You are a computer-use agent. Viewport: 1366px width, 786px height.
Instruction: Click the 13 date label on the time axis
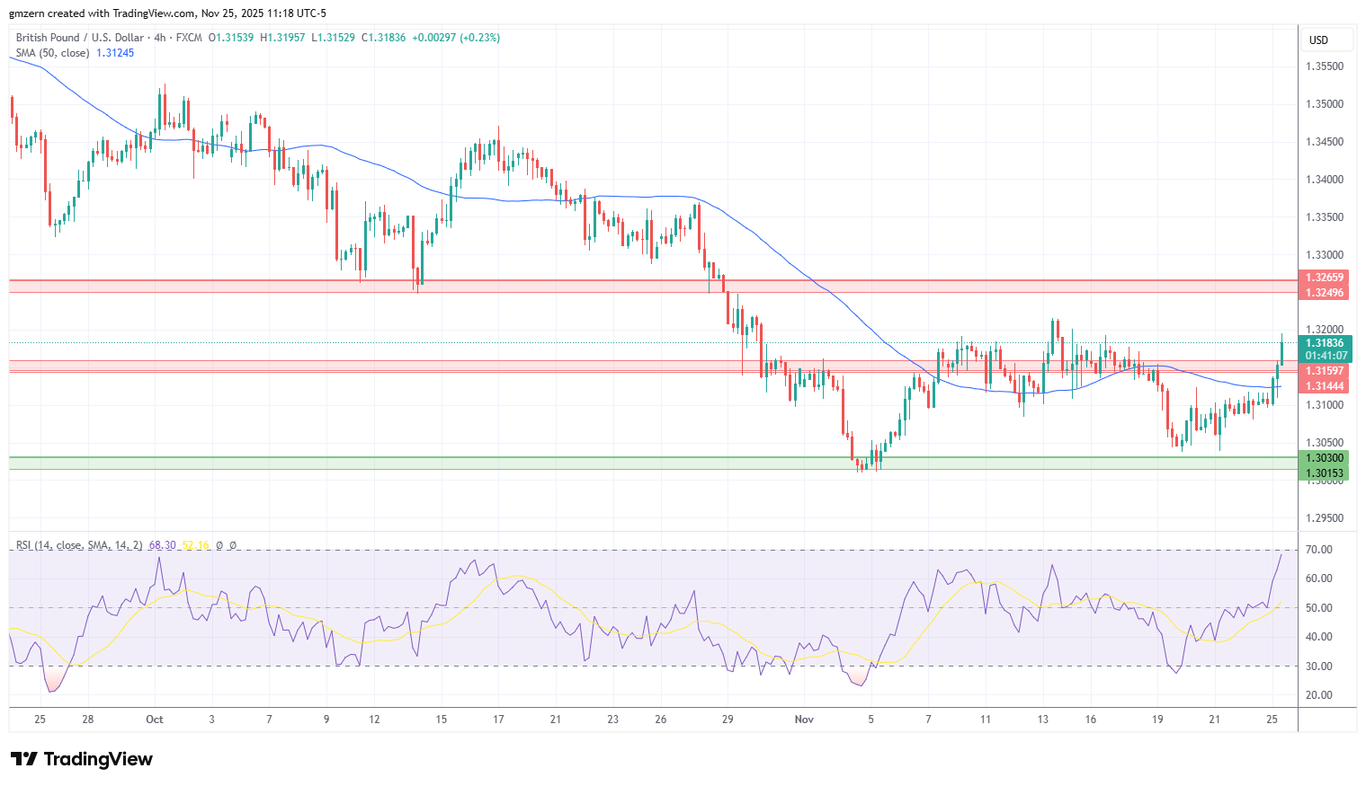1042,720
